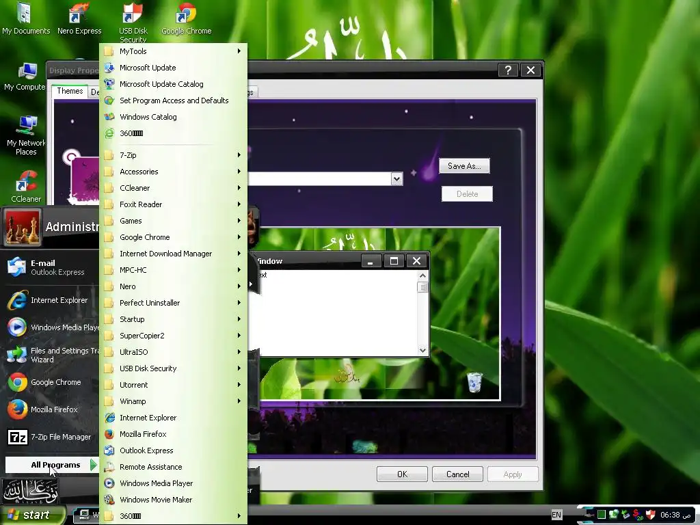Expand the Foxit Reader folder
This screenshot has height=525, width=700.
173,204
